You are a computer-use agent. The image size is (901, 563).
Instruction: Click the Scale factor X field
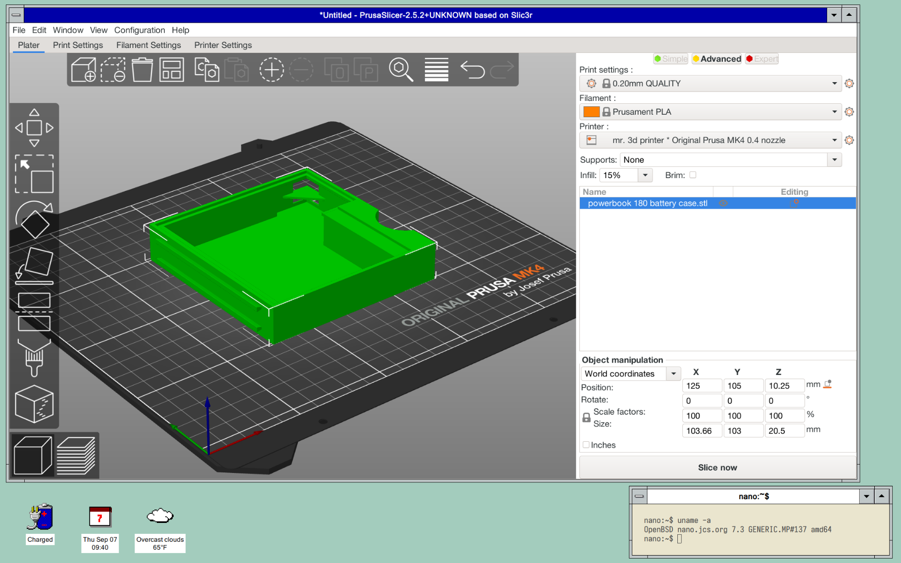pos(702,416)
